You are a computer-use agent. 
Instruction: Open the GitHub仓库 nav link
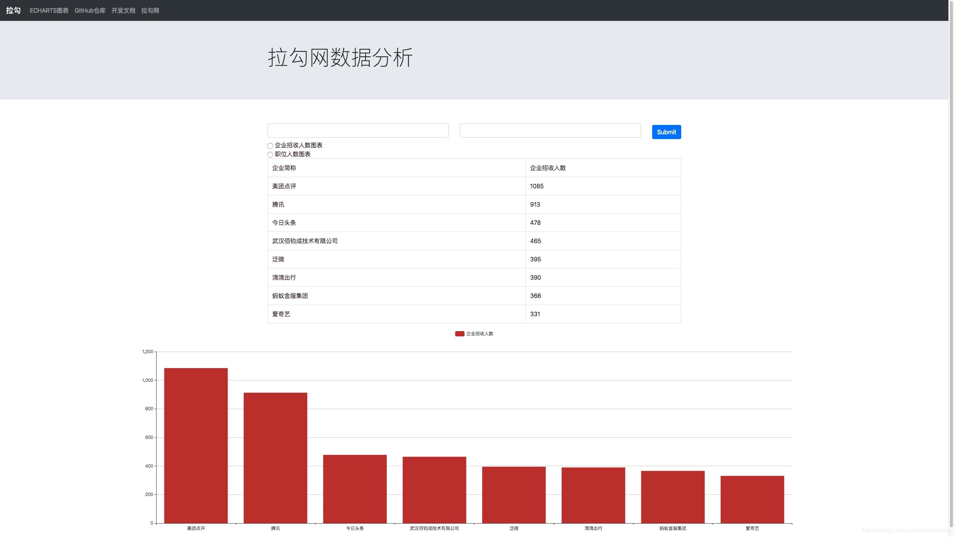tap(90, 10)
